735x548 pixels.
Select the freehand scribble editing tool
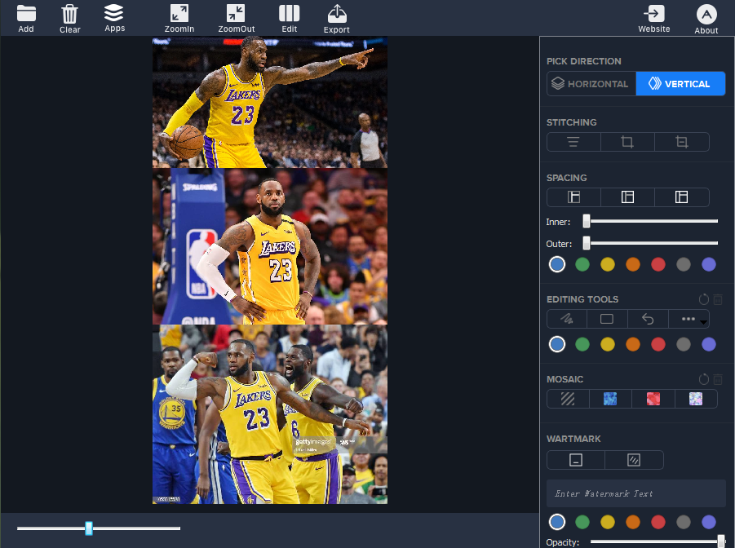click(567, 319)
